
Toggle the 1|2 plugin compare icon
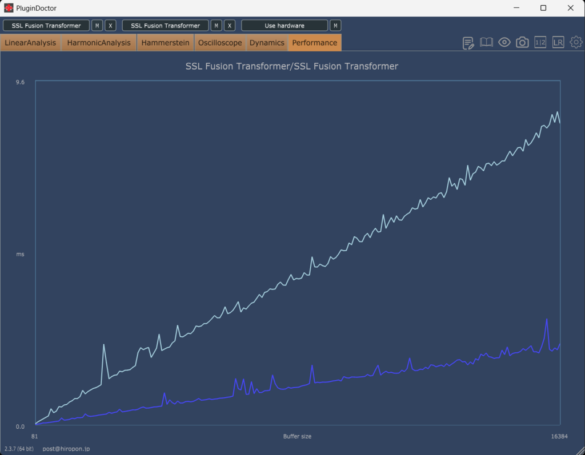(540, 42)
